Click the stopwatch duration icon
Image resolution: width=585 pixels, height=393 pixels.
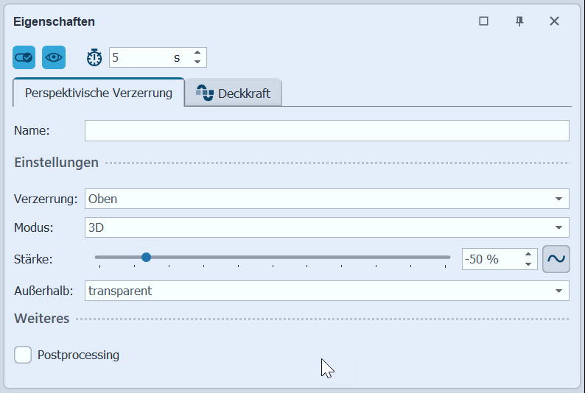[94, 57]
